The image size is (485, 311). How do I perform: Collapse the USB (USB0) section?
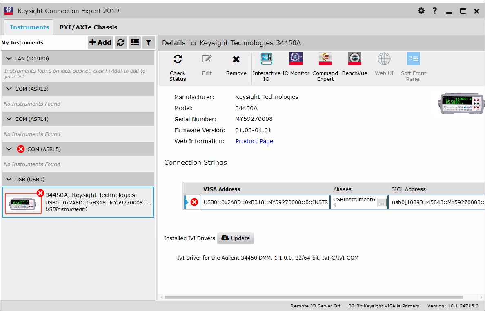(9, 179)
